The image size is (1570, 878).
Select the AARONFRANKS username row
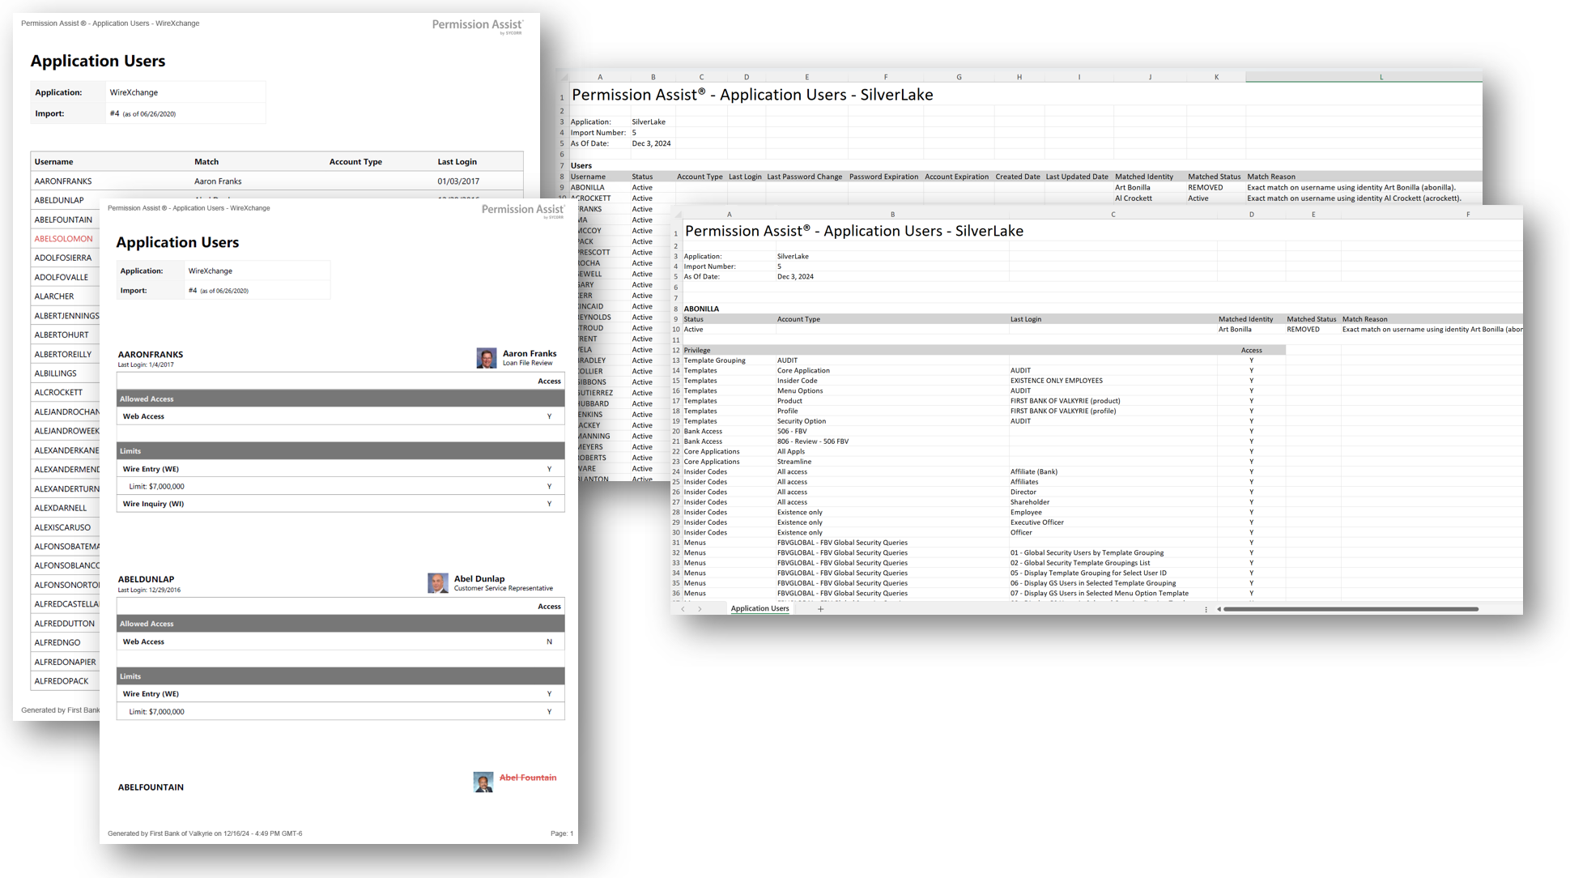pyautogui.click(x=63, y=181)
